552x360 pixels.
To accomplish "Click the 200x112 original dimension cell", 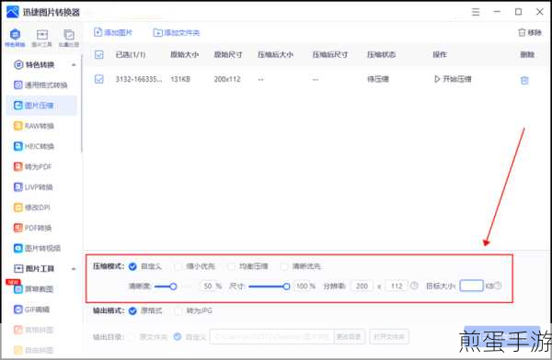I will tap(227, 79).
